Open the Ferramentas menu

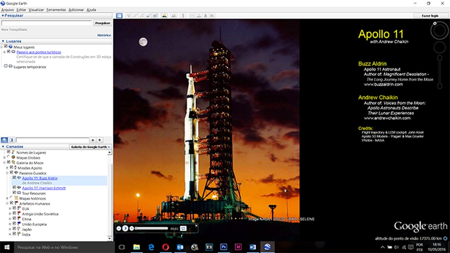[56, 10]
